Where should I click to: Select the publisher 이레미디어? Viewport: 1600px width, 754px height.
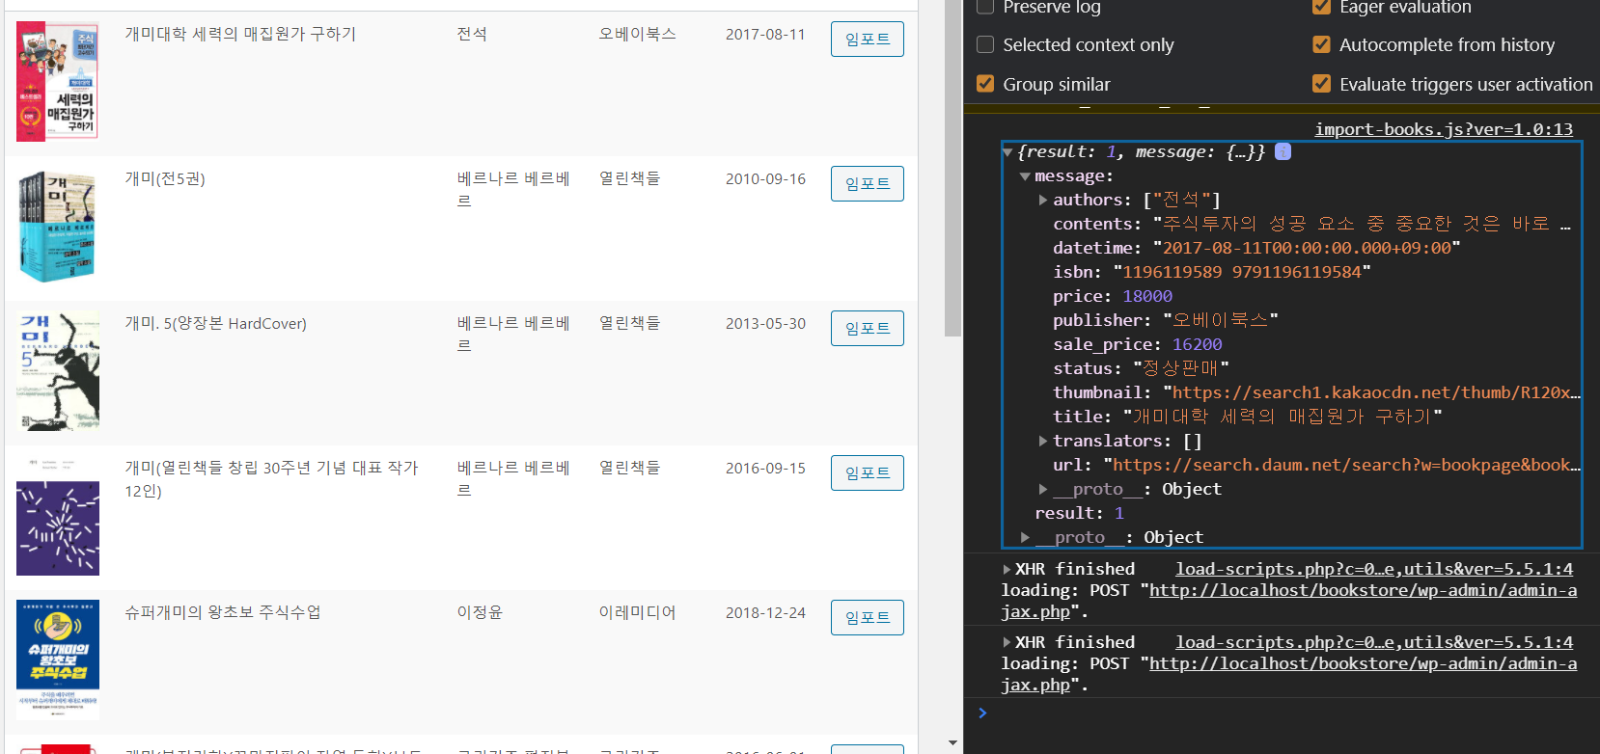[638, 613]
